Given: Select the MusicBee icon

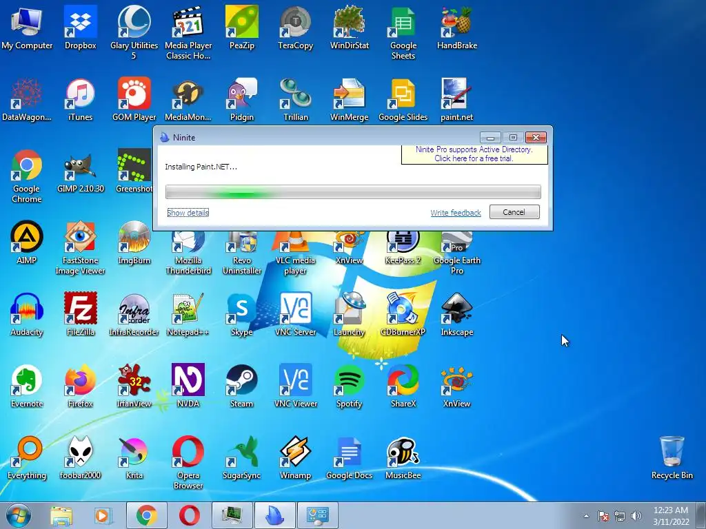Looking at the screenshot, I should (x=403, y=458).
